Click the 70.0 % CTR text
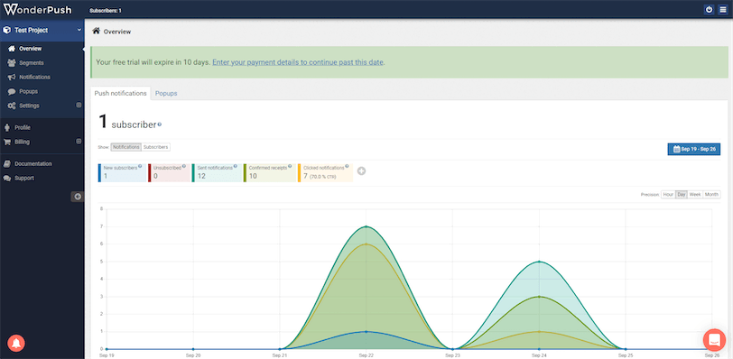This screenshot has width=733, height=359. (323, 177)
